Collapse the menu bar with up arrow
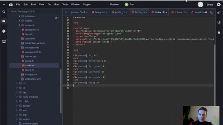 (x=4, y=5)
